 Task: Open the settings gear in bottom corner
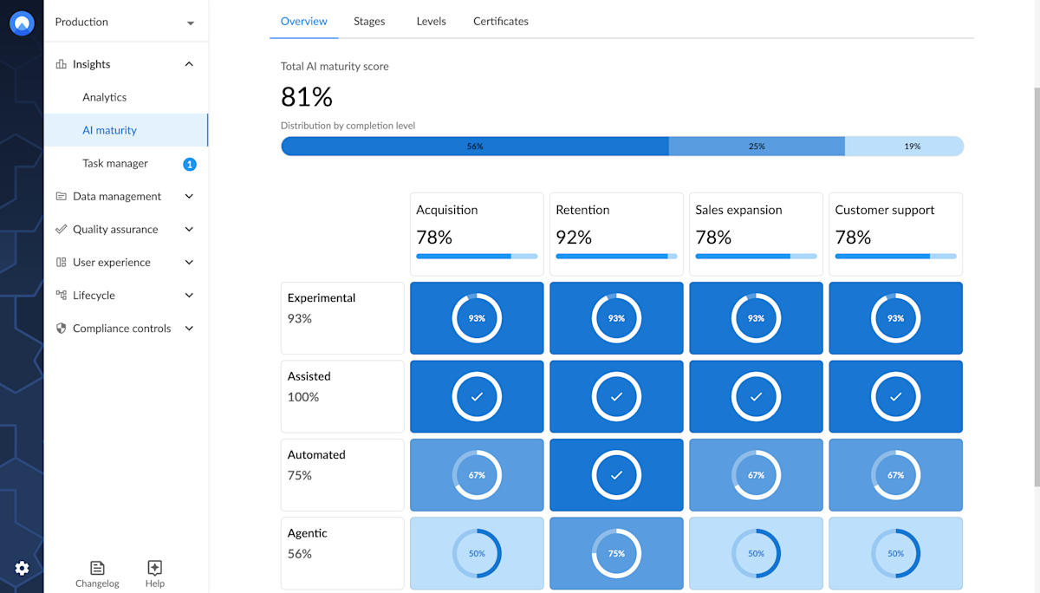click(22, 568)
